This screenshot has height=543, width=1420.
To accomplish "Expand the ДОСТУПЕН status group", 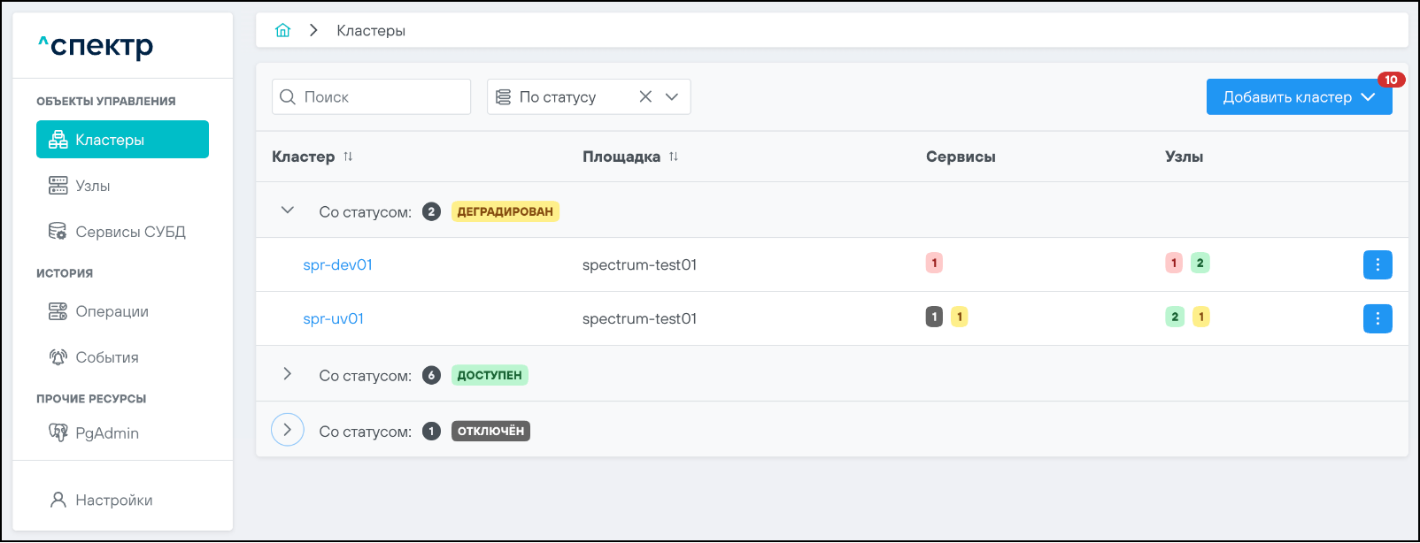I will coord(287,374).
